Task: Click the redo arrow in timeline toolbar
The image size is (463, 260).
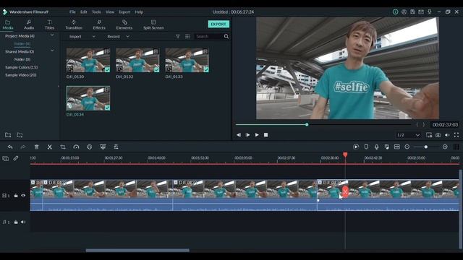Action: [23, 147]
